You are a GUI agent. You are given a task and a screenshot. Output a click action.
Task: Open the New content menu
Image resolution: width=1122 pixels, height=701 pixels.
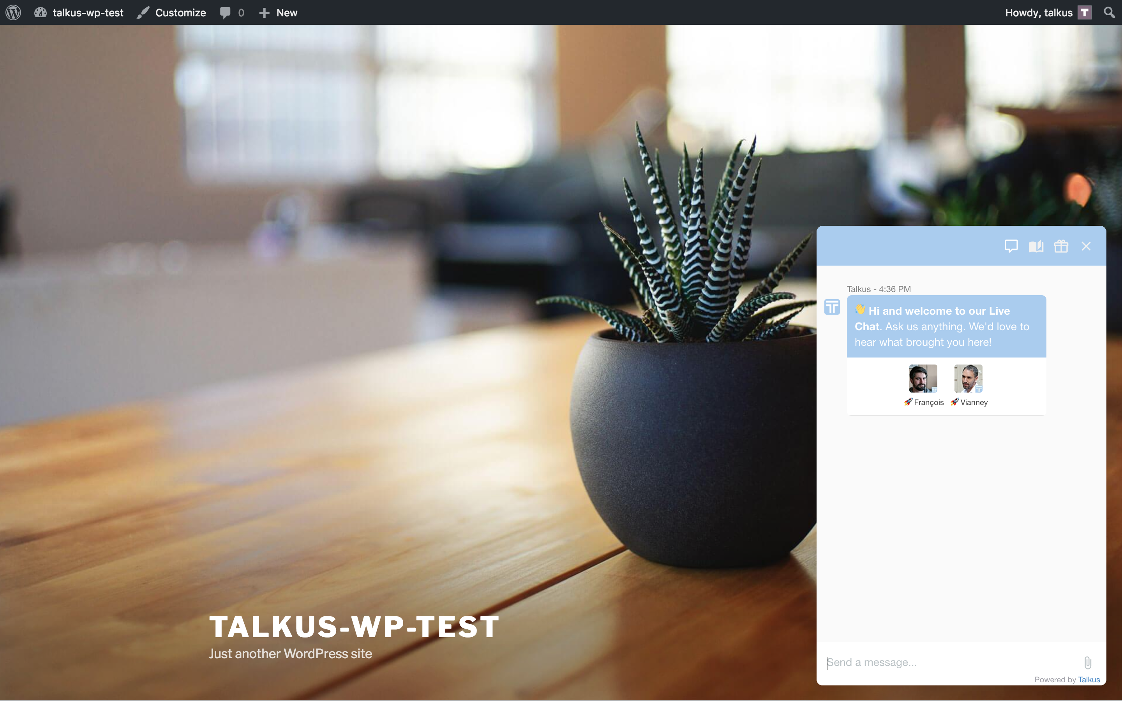[278, 12]
